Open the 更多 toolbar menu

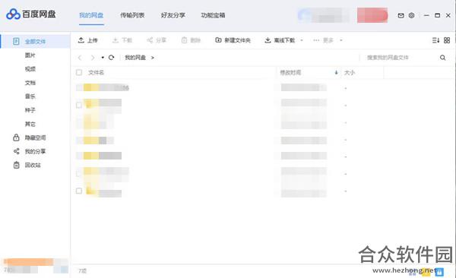324,40
